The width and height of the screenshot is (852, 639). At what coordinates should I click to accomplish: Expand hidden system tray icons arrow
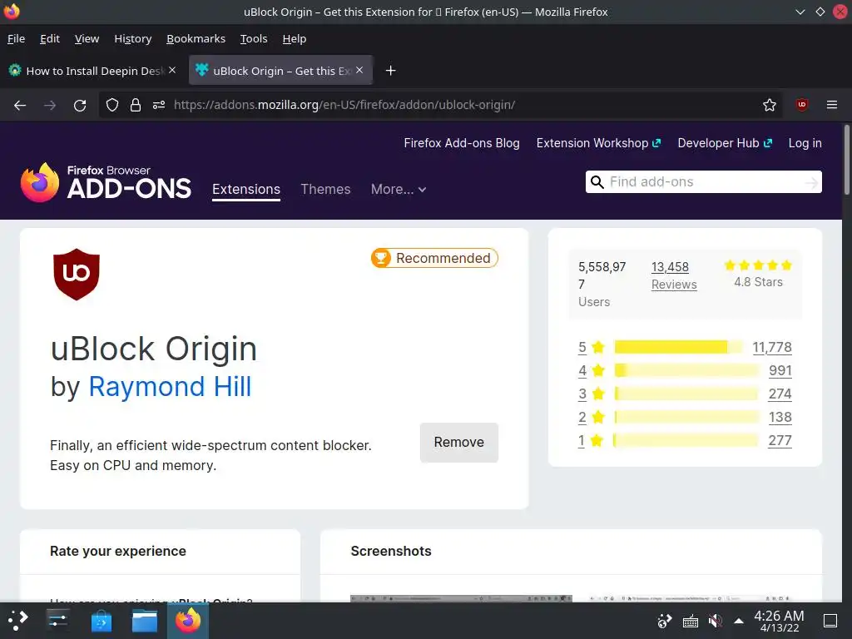[x=739, y=621]
